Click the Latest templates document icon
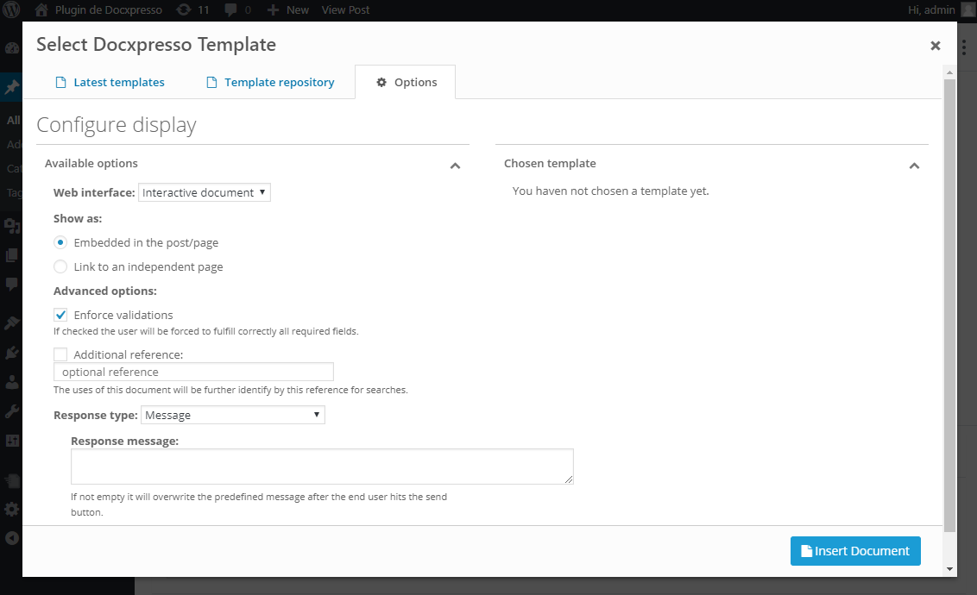This screenshot has height=595, width=977. tap(60, 82)
